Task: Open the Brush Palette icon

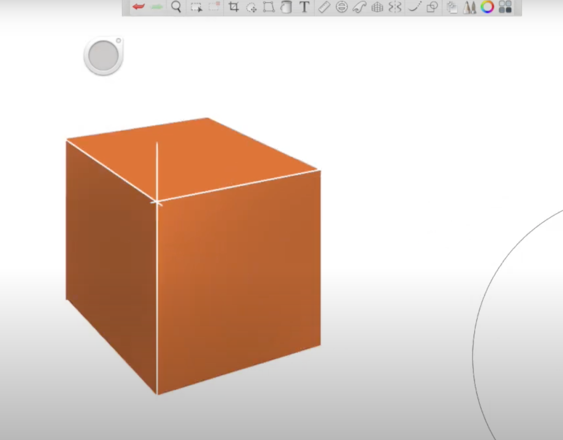Action: 469,7
